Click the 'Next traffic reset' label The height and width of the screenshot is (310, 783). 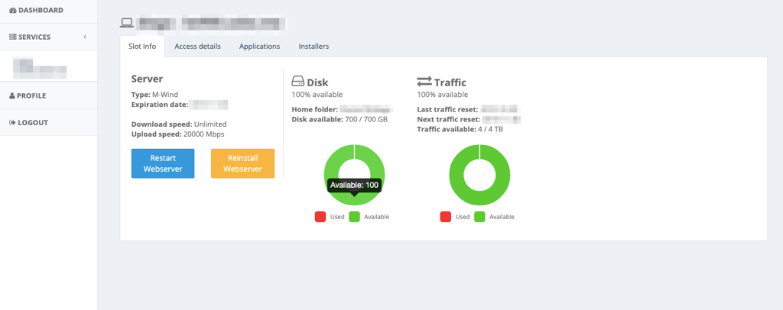tap(449, 119)
